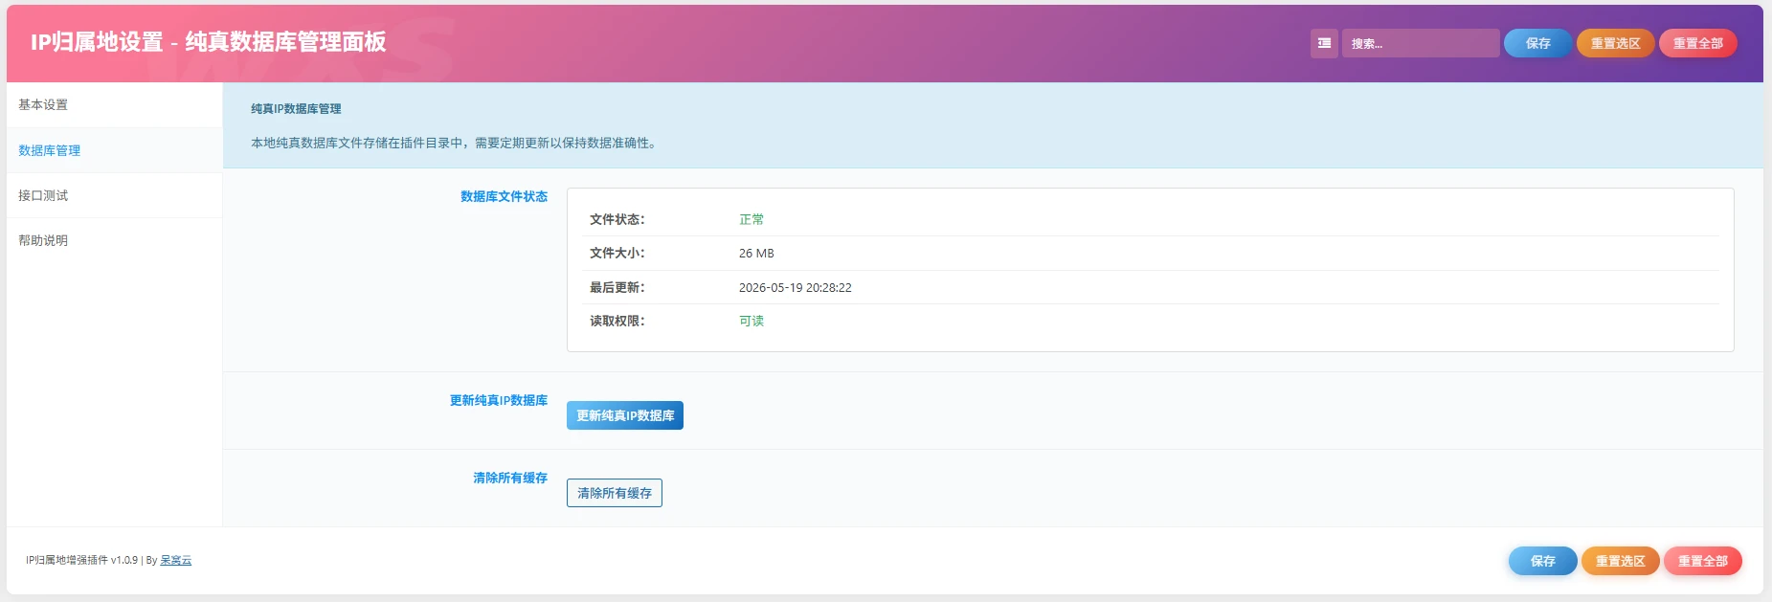Click the 数据库文件状态 field label

504,196
